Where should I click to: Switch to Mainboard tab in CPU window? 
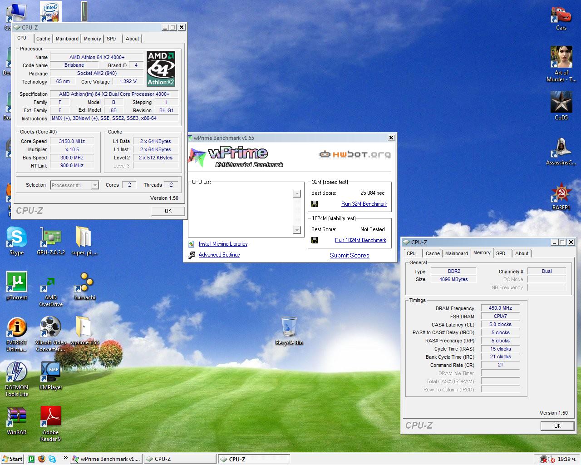point(67,39)
